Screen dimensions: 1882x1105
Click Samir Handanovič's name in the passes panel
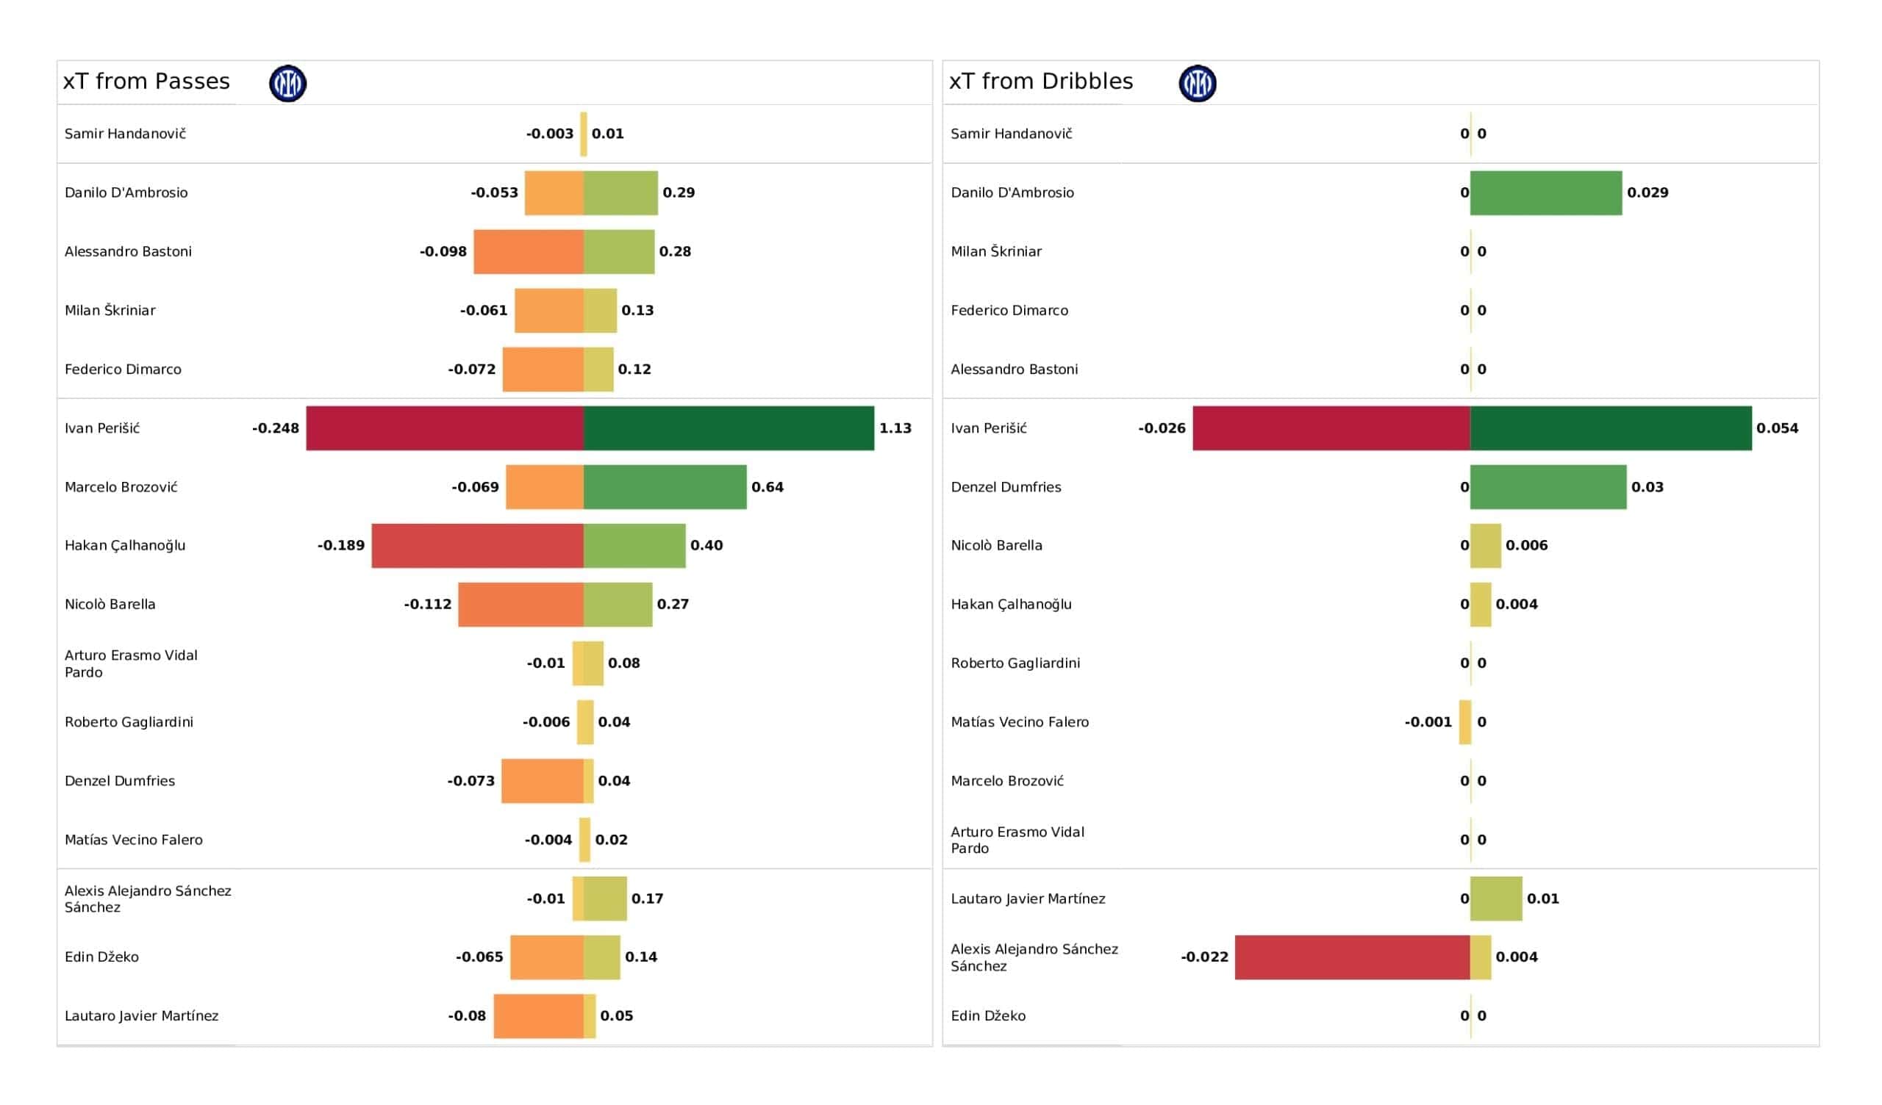coord(125,134)
